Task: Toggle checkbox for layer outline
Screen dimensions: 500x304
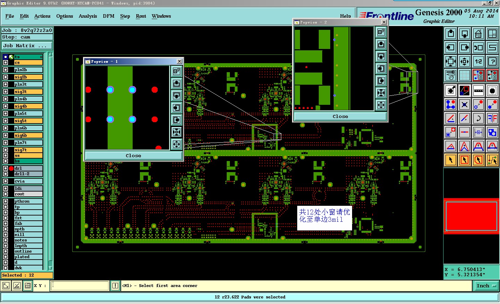Action: click(6, 251)
